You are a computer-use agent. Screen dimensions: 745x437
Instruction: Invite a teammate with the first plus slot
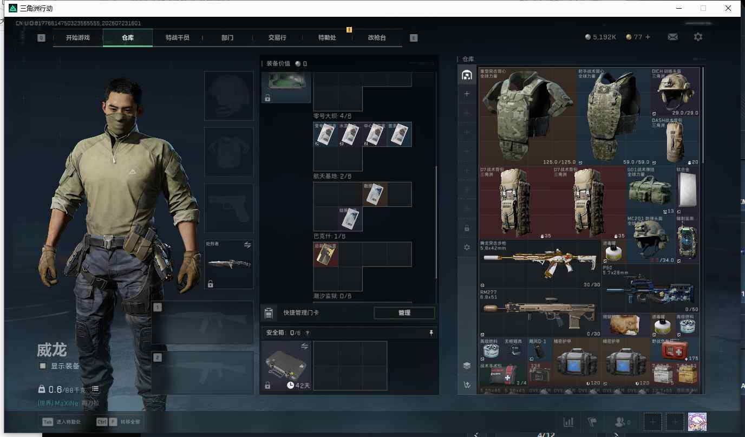pos(652,422)
